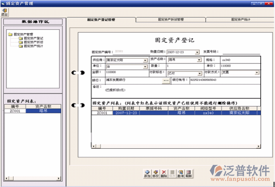Image resolution: width=275 pixels, height=187 pixels.
Task: Switch to the 固定资产统计 tab
Action: (x=240, y=20)
